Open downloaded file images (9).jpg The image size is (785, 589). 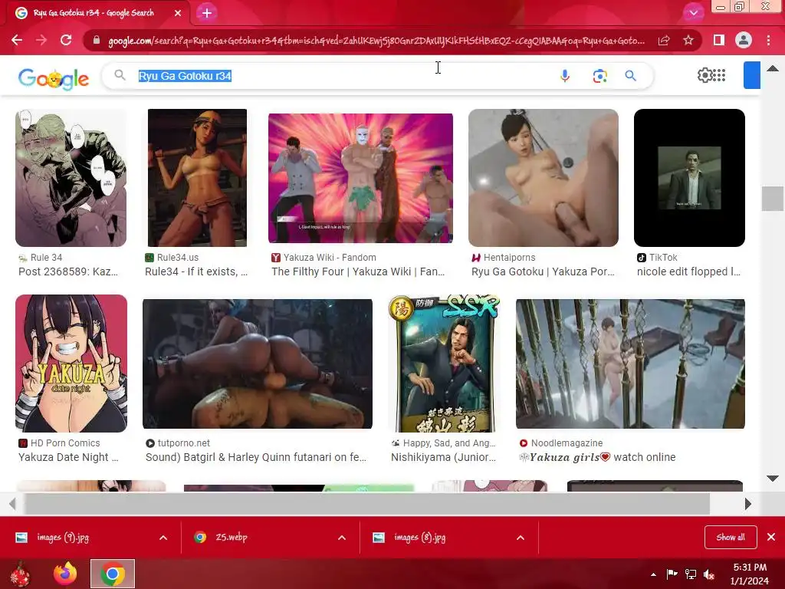(63, 538)
